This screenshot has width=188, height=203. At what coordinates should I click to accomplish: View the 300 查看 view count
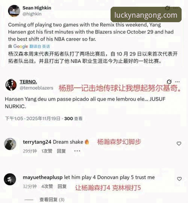[73, 118]
